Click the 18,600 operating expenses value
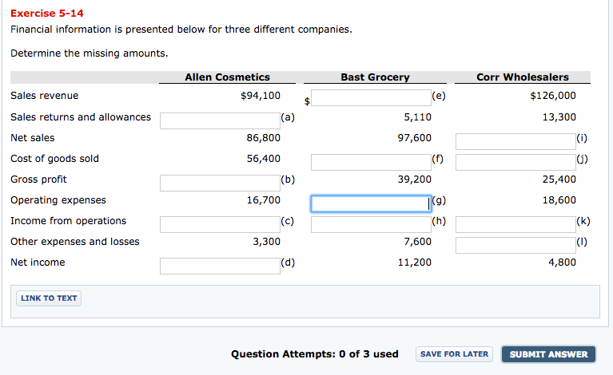The height and width of the screenshot is (375, 613). click(x=559, y=199)
